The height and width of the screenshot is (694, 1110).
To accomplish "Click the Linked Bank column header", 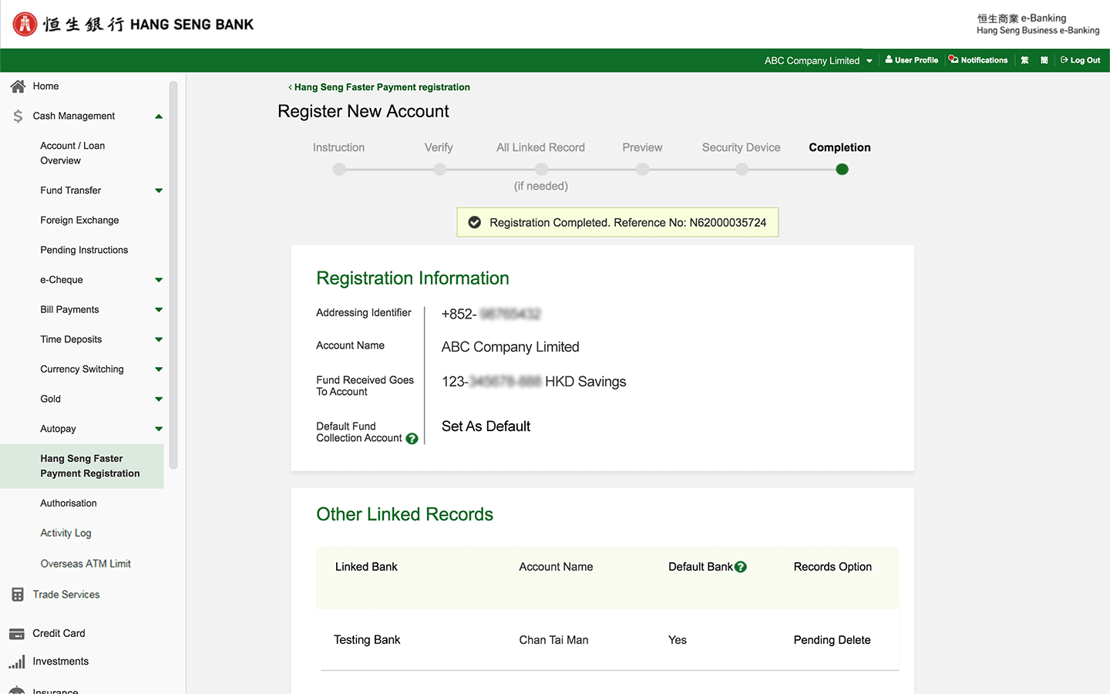I will tap(366, 567).
